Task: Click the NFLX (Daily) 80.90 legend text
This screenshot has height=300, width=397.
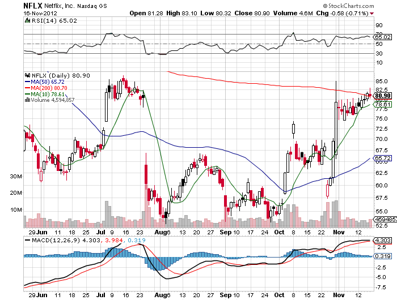Action: coord(61,76)
